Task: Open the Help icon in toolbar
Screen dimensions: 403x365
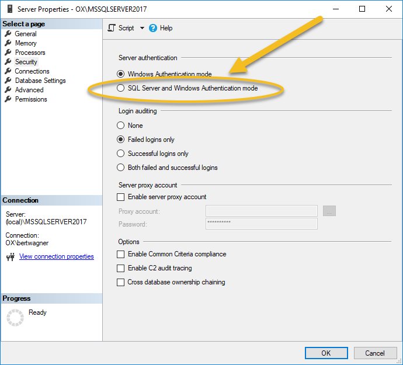Action: 154,28
